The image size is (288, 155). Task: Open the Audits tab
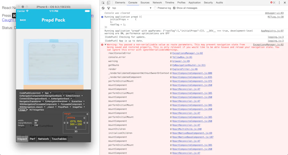click(x=219, y=3)
